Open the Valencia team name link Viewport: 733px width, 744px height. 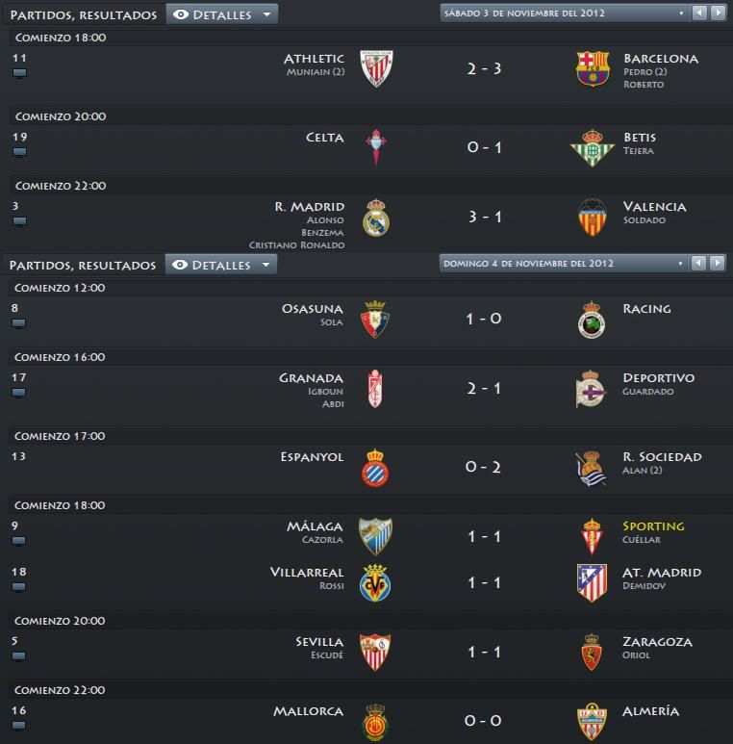click(x=654, y=206)
